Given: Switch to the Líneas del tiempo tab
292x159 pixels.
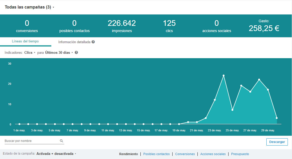Looking at the screenshot, I should coord(25,41).
